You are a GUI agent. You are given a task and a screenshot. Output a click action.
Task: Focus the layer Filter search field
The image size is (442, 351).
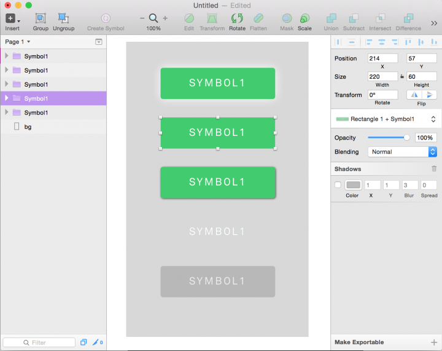click(x=39, y=342)
